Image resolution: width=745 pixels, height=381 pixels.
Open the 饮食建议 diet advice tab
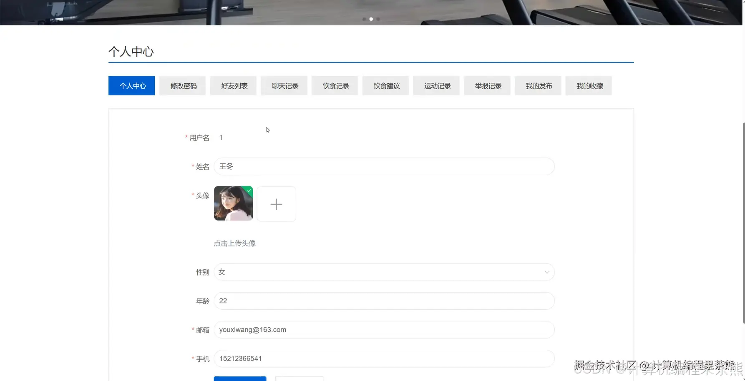385,85
